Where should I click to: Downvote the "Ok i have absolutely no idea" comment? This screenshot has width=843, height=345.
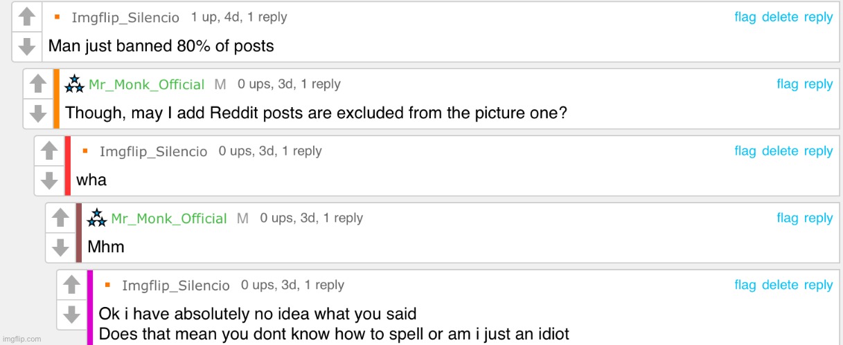pyautogui.click(x=71, y=315)
